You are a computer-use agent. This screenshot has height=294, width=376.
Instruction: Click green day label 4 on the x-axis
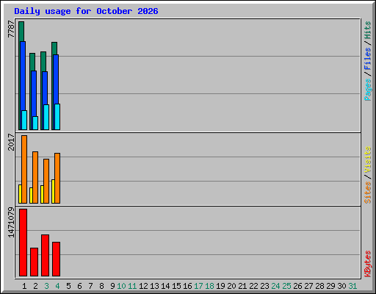[x=57, y=286]
